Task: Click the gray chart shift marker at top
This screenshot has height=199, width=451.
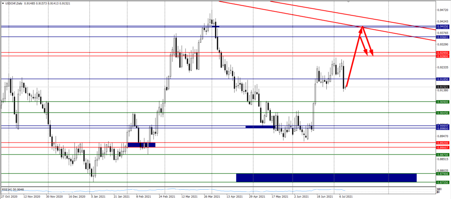Action: click(x=349, y=2)
